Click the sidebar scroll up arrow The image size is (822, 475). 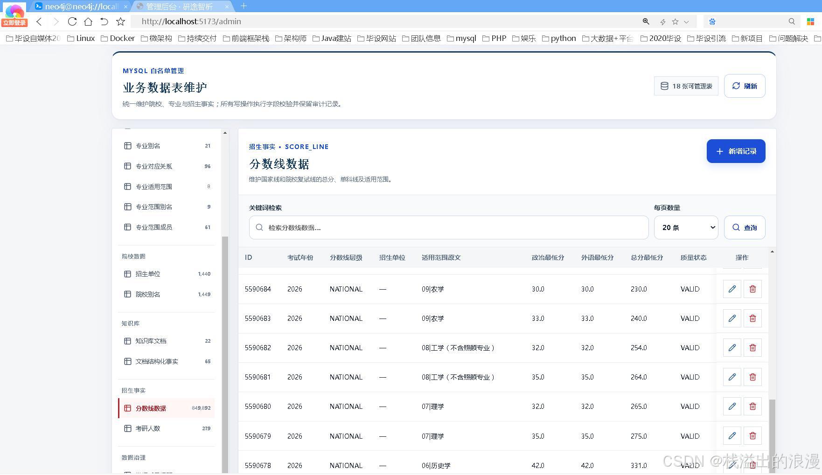(x=225, y=133)
